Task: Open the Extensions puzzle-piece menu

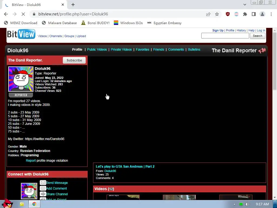Action: click(245, 14)
